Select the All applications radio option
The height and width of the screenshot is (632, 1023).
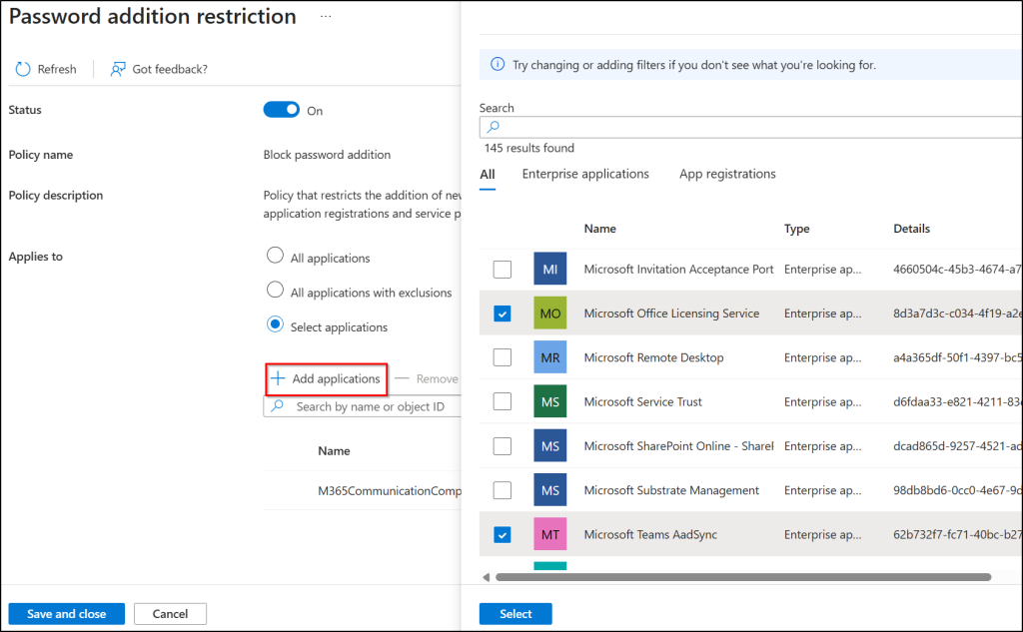tap(275, 256)
